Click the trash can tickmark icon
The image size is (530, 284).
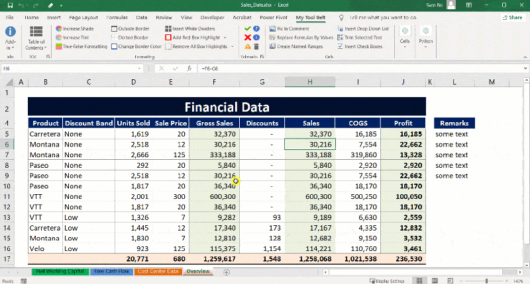pyautogui.click(x=256, y=46)
